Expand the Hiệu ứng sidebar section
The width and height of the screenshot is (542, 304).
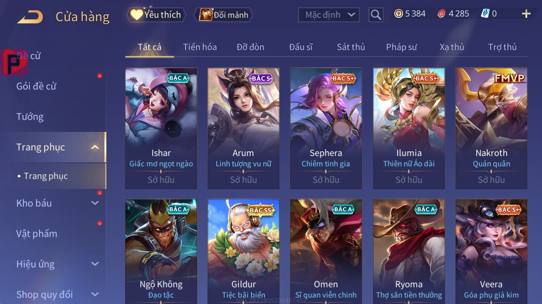95,264
